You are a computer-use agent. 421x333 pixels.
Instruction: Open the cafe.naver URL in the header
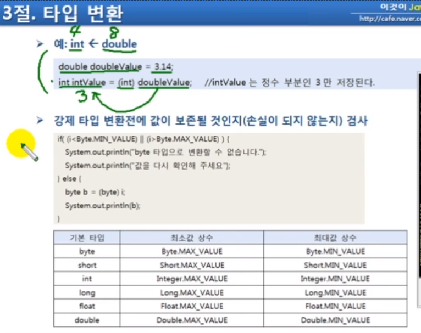pos(390,19)
